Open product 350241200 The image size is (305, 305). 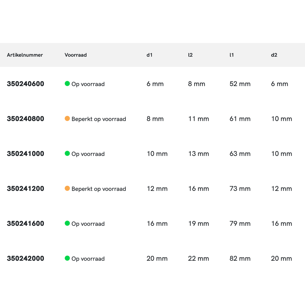coord(25,189)
